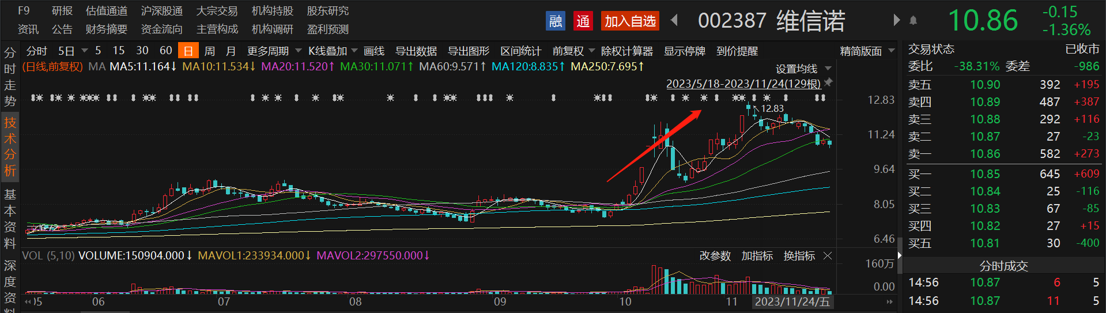Click the 2023/11/24/五 date label
Viewport: 1106px width, 313px height.
tap(792, 301)
